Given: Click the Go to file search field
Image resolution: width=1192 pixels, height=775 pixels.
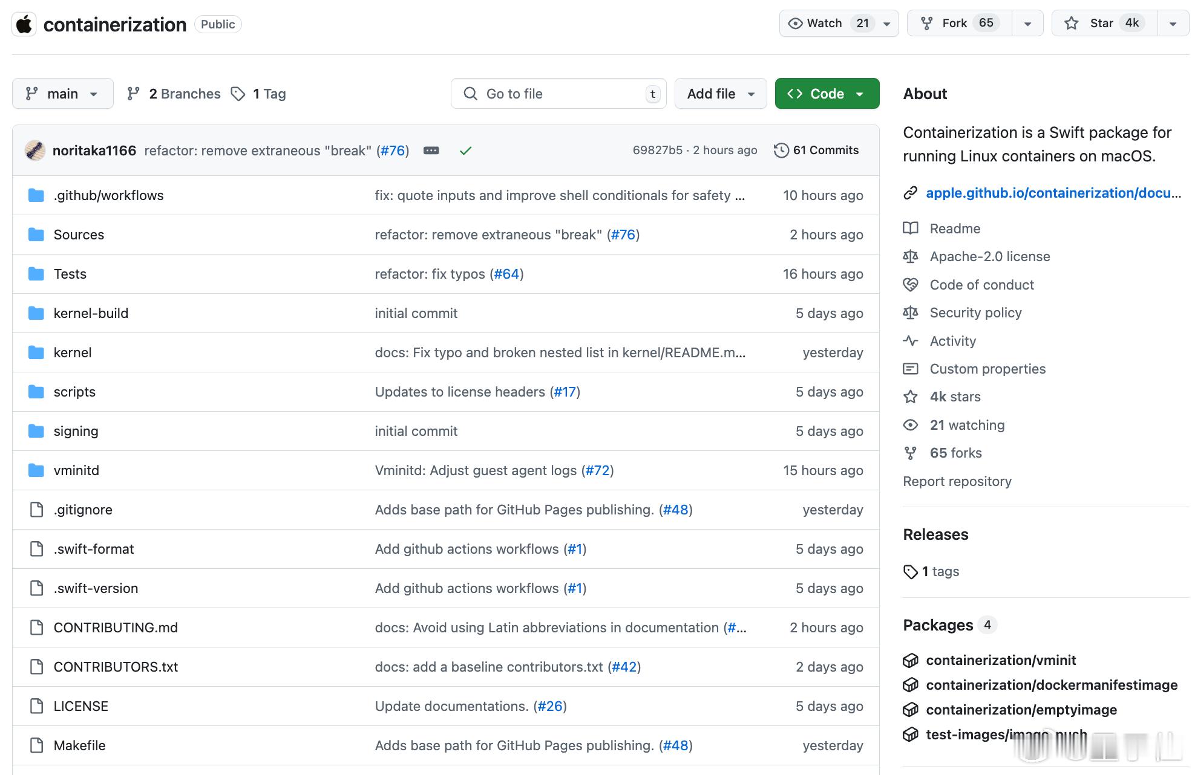Looking at the screenshot, I should pyautogui.click(x=558, y=94).
